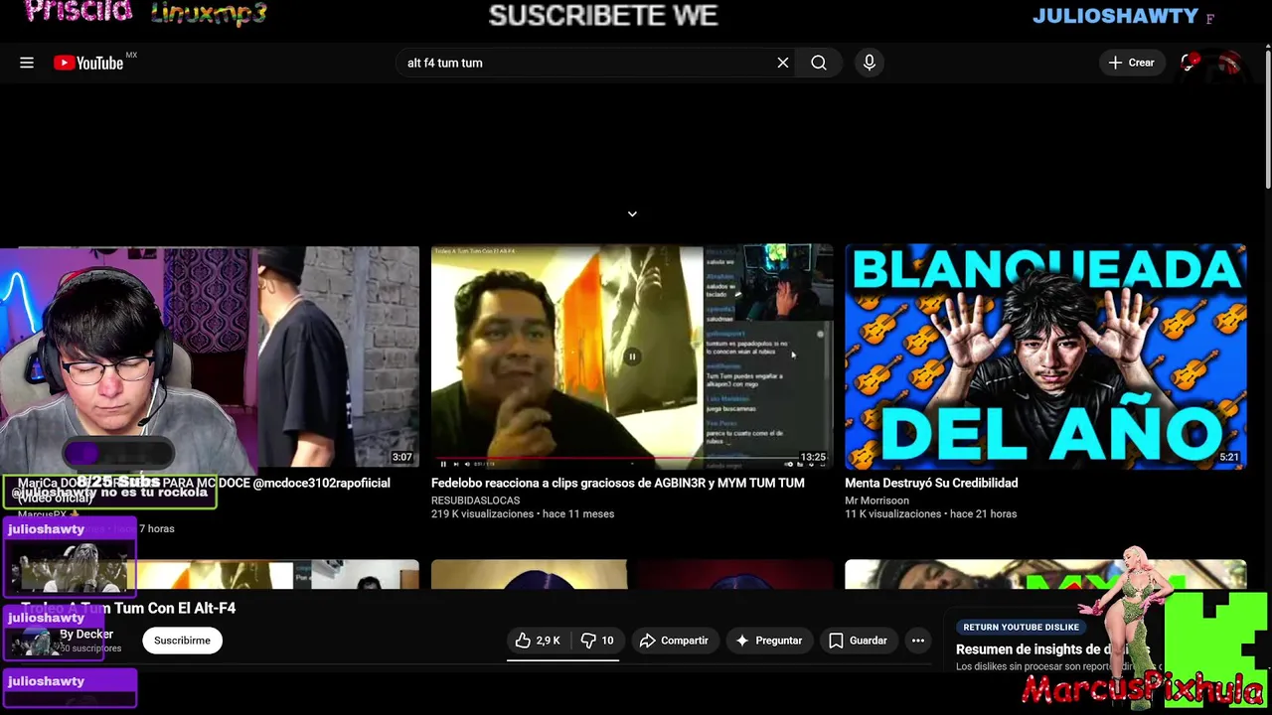Ask about the video with Preguntar
This screenshot has height=715, width=1272.
769,641
